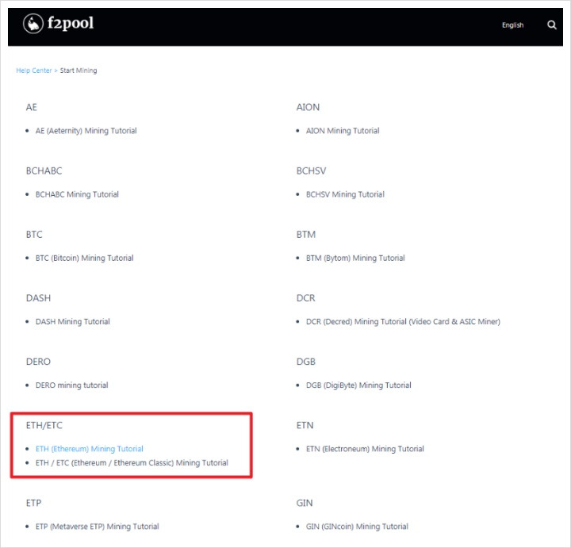Open DASH Mining Tutorial link
571x548 pixels.
[x=72, y=321]
